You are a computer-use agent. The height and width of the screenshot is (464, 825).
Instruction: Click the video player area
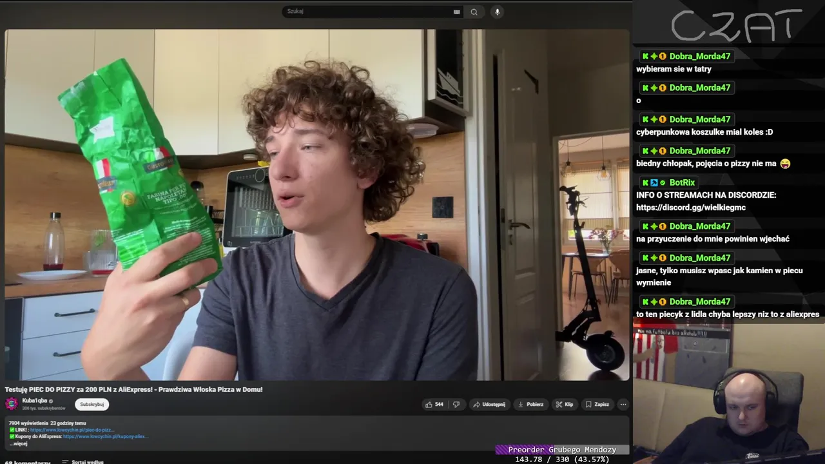coord(317,205)
